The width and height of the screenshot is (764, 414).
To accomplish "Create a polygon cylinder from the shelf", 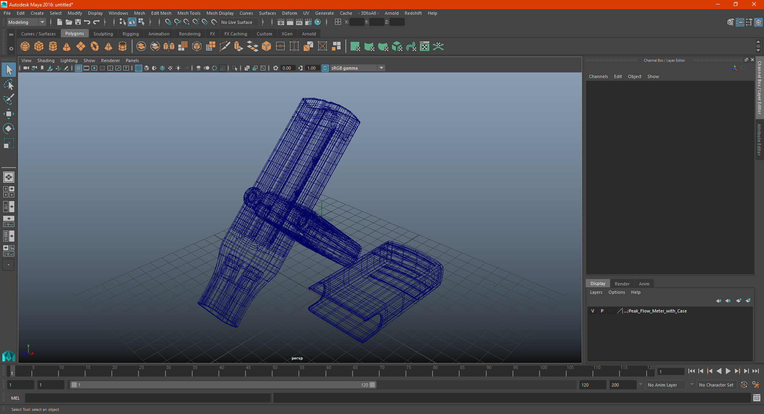I will (53, 47).
